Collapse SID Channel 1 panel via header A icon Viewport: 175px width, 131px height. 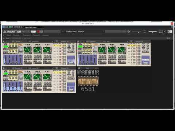coord(3,41)
